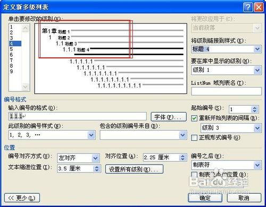Decrease 文本缩进位置 with the down arrow
The width and height of the screenshot is (266, 207).
tap(97, 170)
